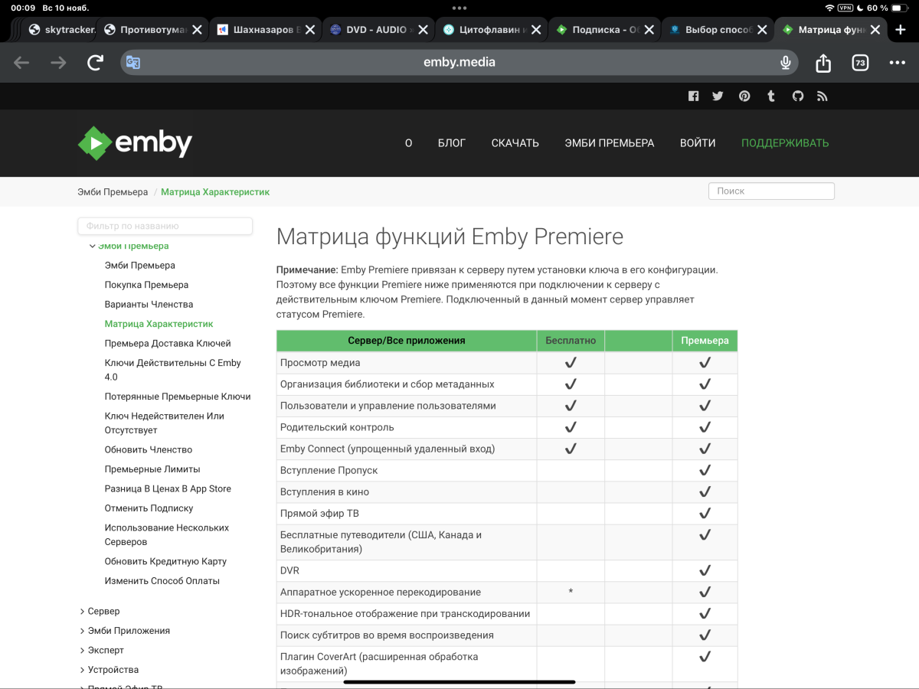Select the Родительский контроль table row
Screen dimensions: 919x689
tap(507, 427)
